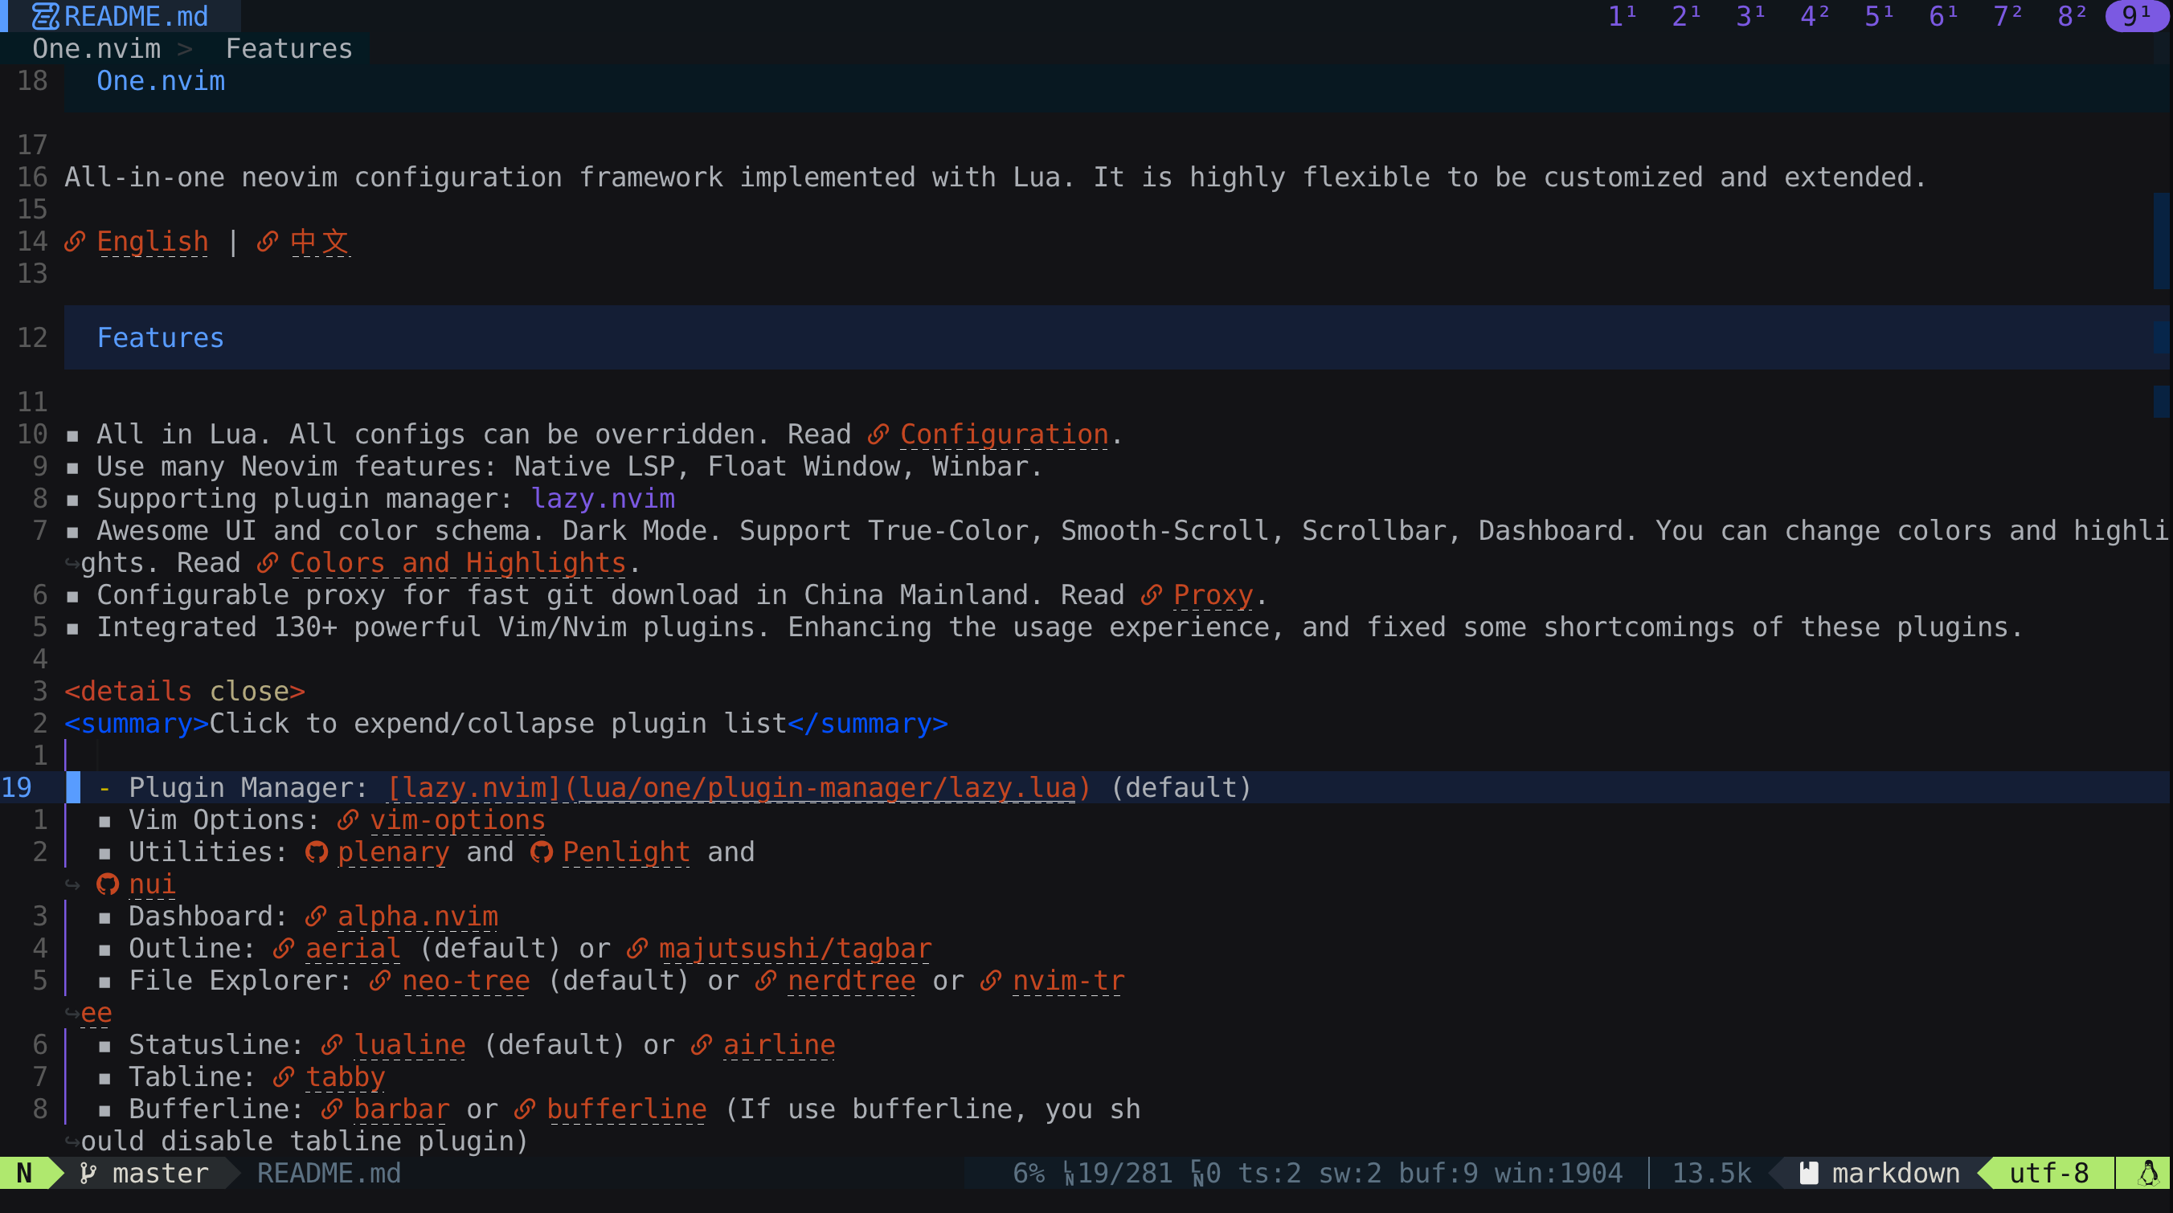The width and height of the screenshot is (2173, 1213).
Task: Switch to tab number 4
Action: click(x=1814, y=16)
